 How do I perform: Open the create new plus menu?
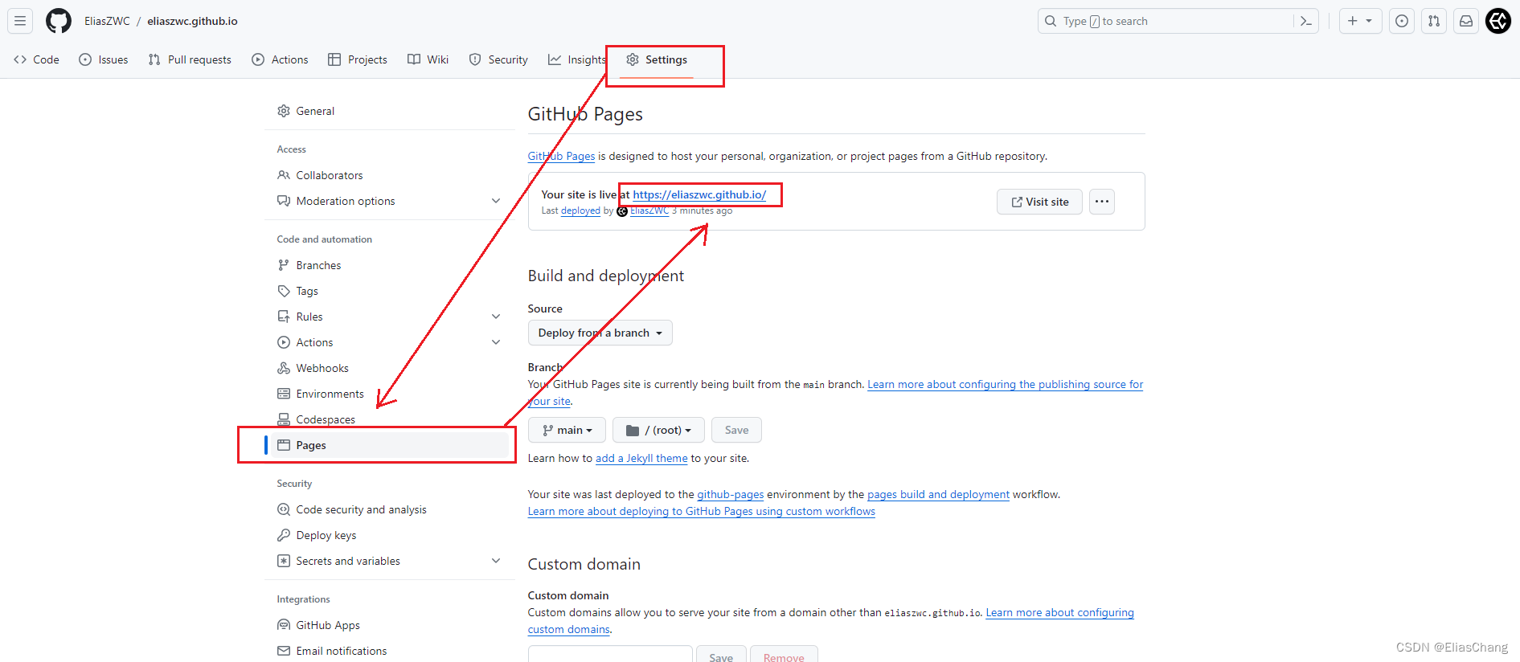click(x=1360, y=21)
